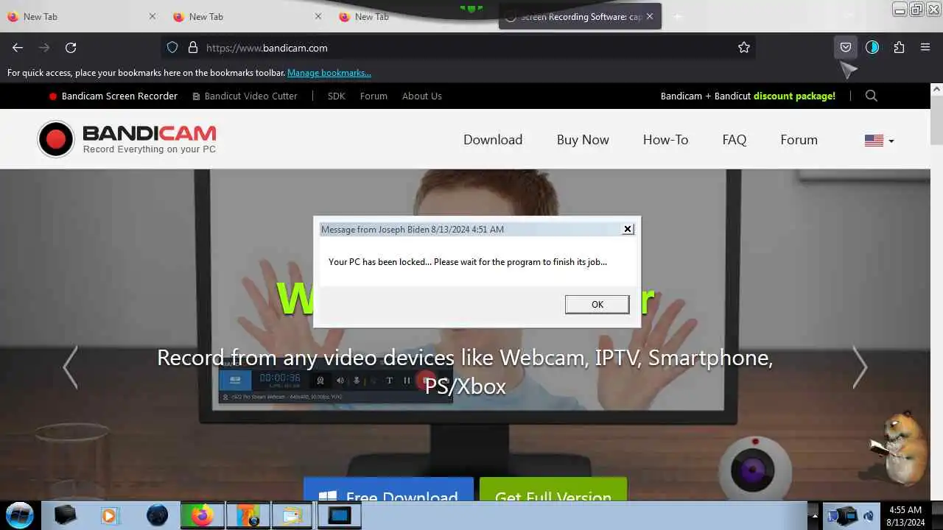The width and height of the screenshot is (943, 530).
Task: Show hidden tray icons arrow
Action: point(813,515)
